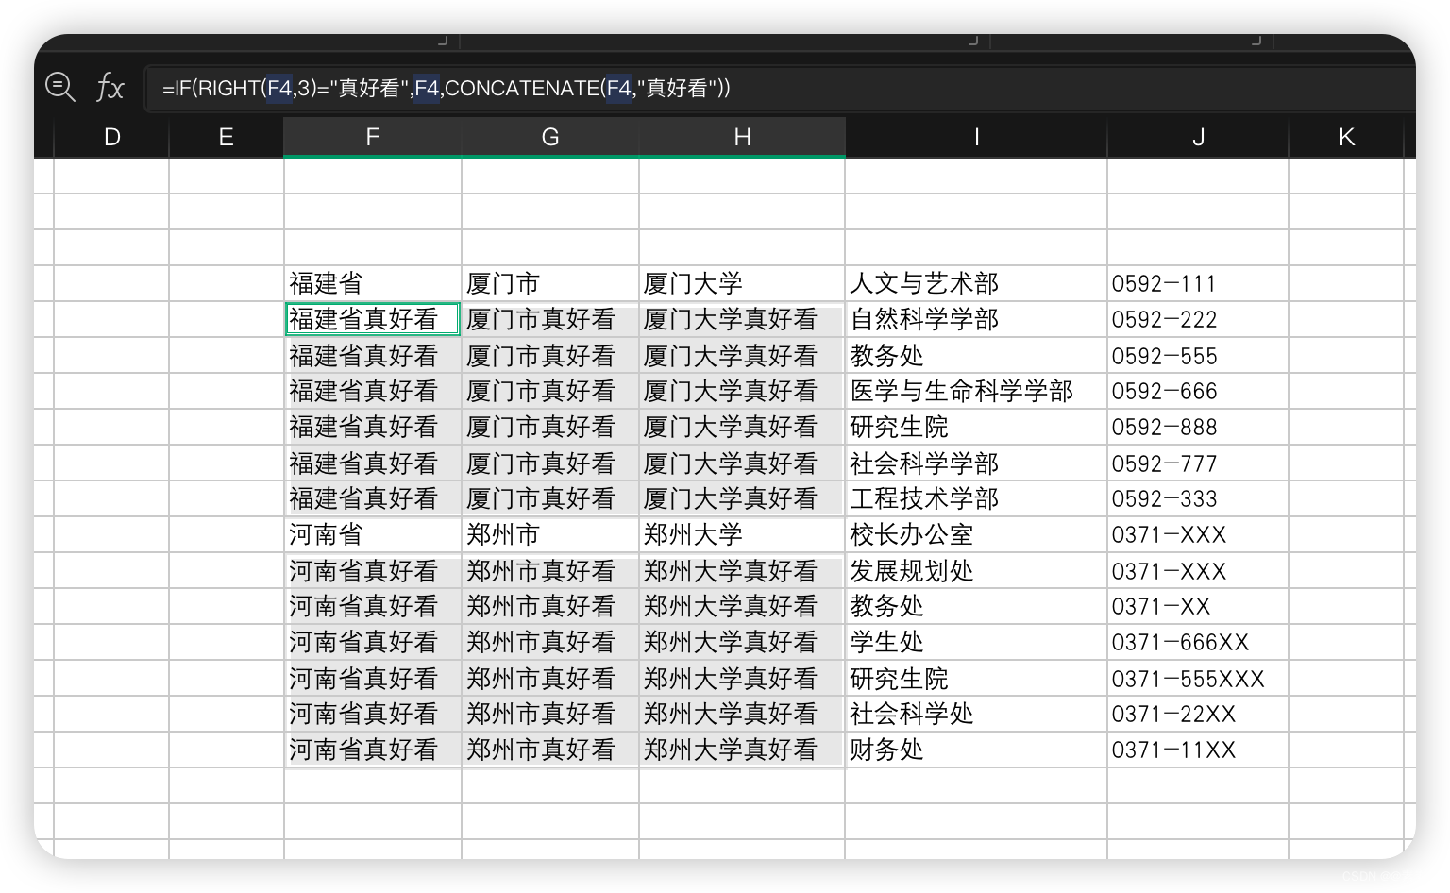This screenshot has width=1450, height=893.
Task: Select column I header
Action: tap(976, 138)
